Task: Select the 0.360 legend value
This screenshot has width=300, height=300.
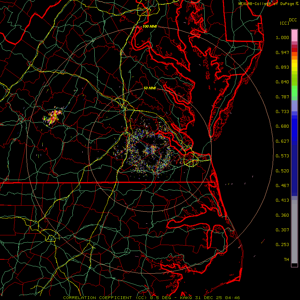Action: pos(282,215)
